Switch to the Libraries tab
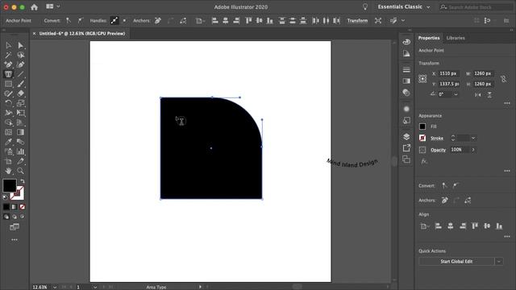 [x=456, y=38]
